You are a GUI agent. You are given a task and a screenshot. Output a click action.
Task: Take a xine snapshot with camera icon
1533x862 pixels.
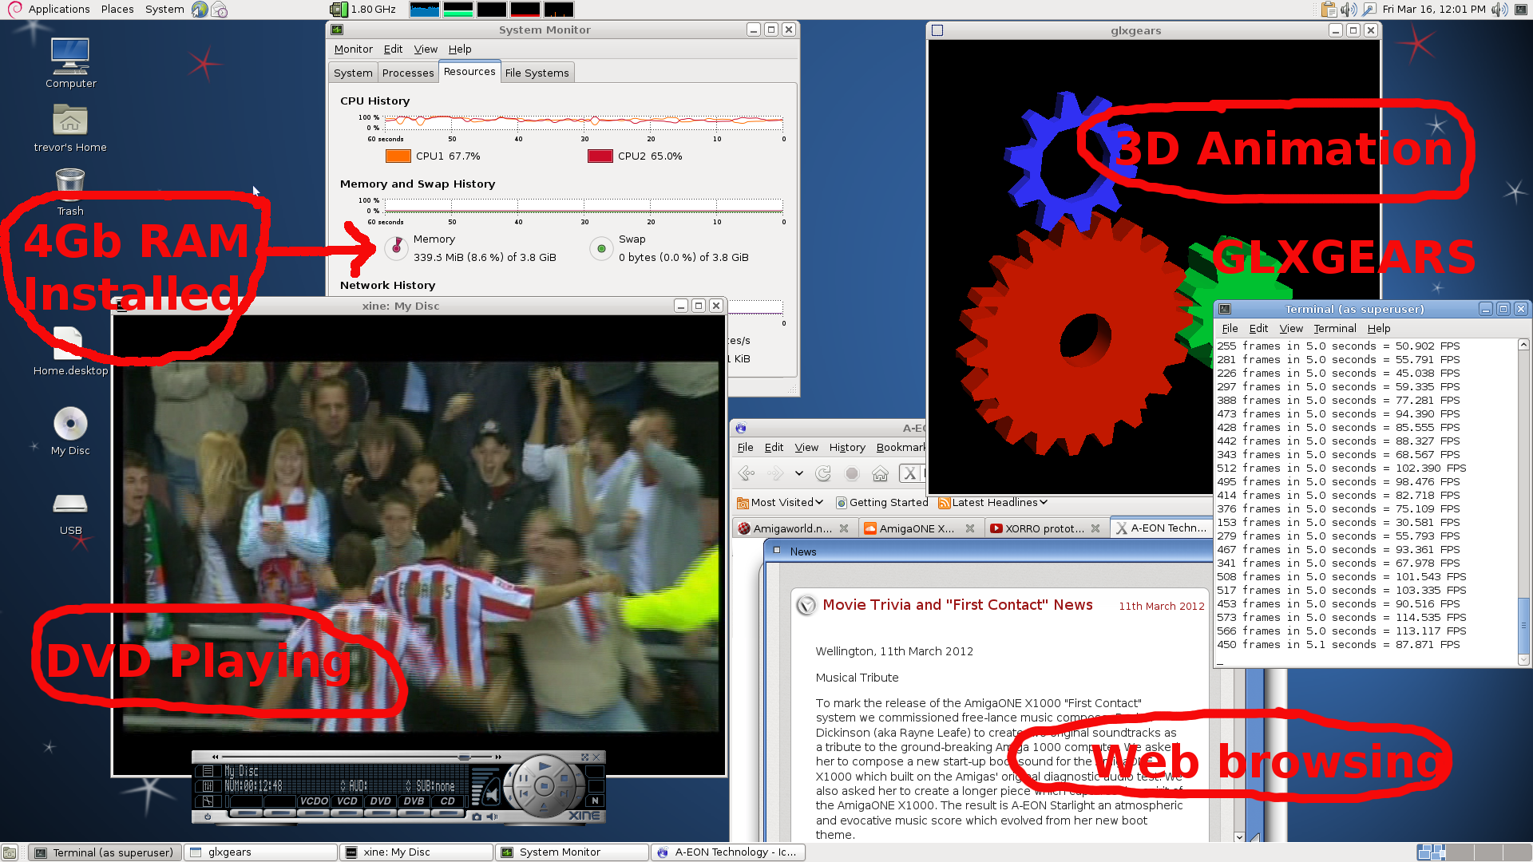click(477, 817)
